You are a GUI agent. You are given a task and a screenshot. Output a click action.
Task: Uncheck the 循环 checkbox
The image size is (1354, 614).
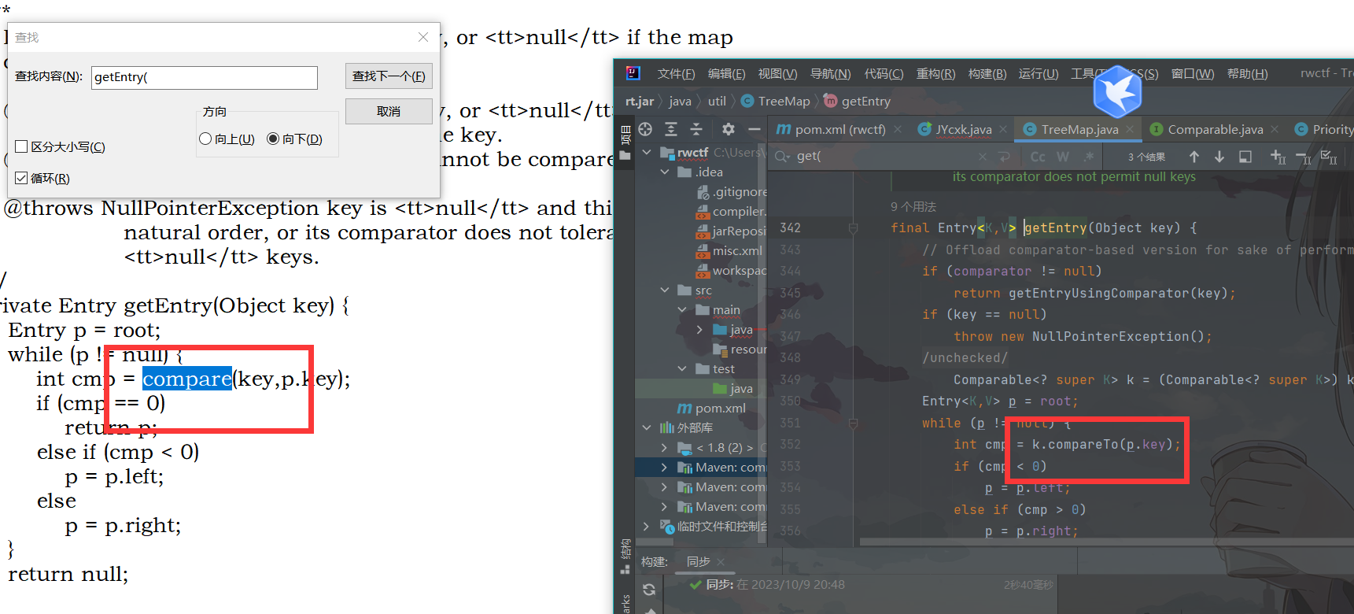(22, 178)
